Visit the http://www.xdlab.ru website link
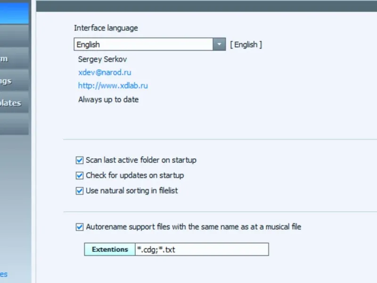 coord(113,86)
